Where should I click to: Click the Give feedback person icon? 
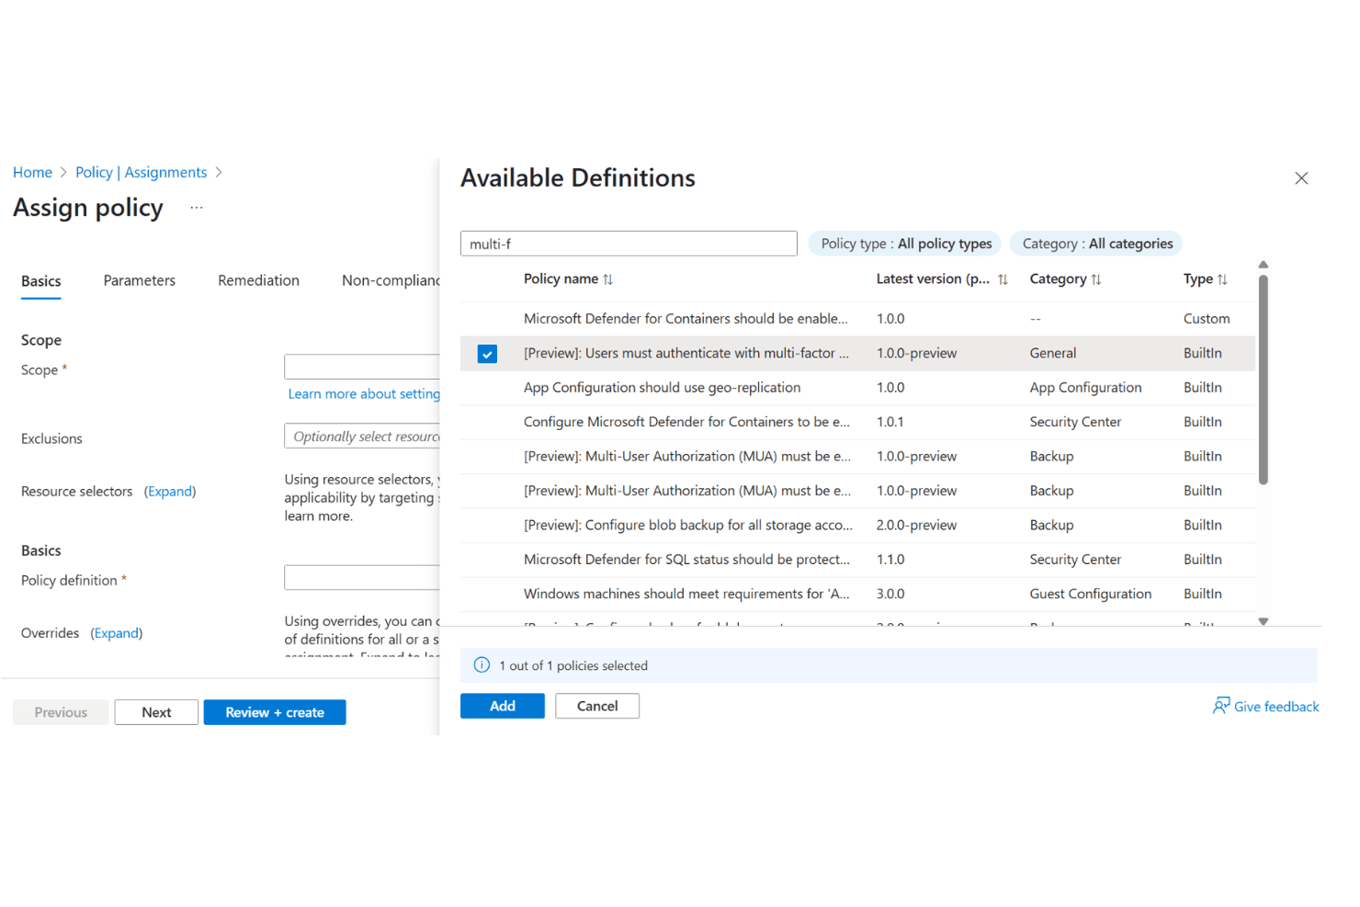coord(1221,706)
